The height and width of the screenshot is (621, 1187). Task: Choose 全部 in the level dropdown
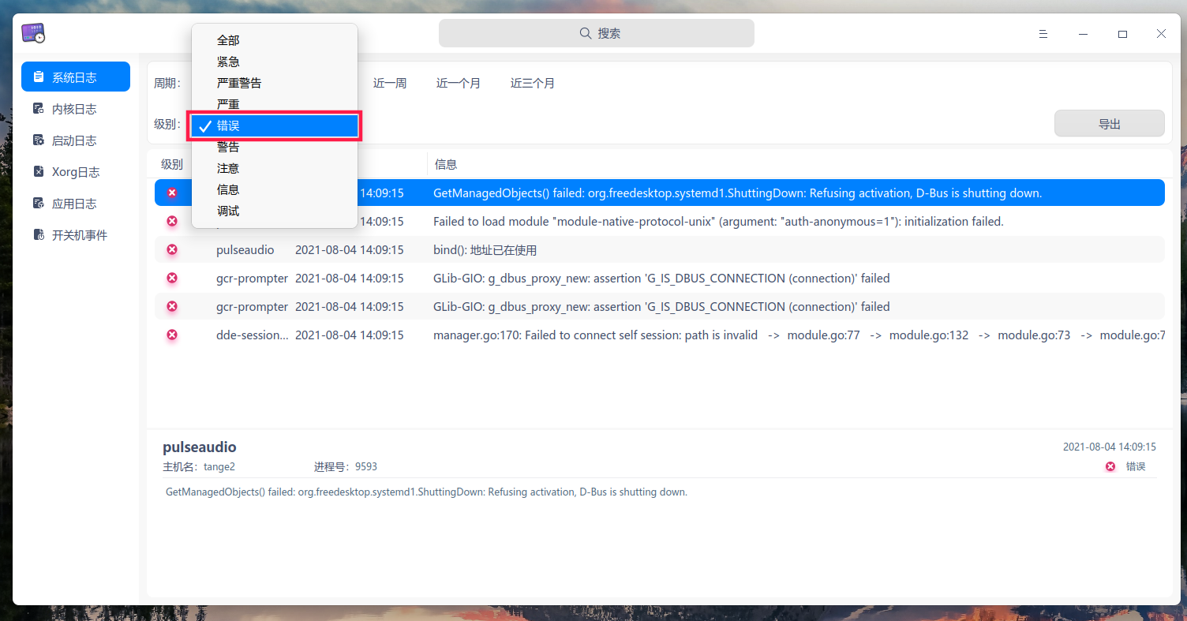275,40
